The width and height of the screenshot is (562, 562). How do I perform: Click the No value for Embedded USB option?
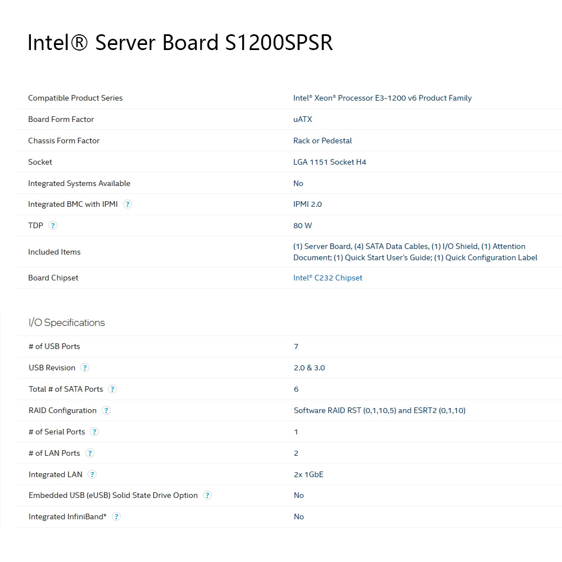click(x=299, y=495)
